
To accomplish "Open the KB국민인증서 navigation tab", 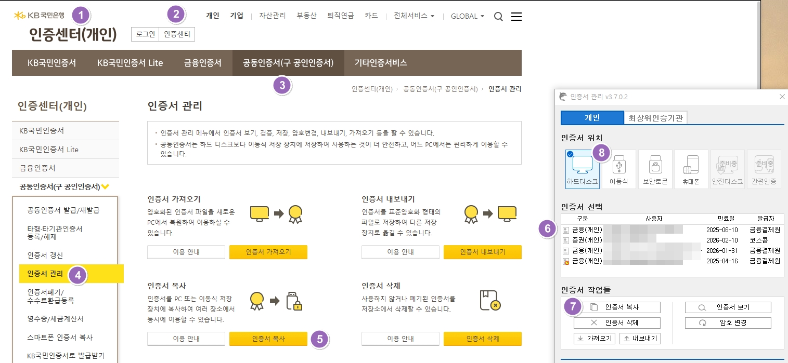I will (51, 63).
